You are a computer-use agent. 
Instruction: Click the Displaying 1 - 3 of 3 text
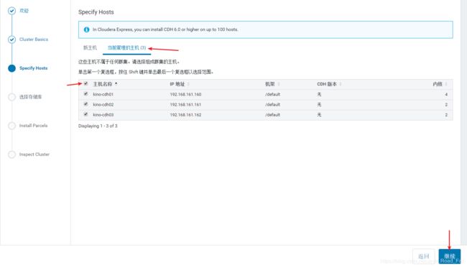[x=98, y=126]
